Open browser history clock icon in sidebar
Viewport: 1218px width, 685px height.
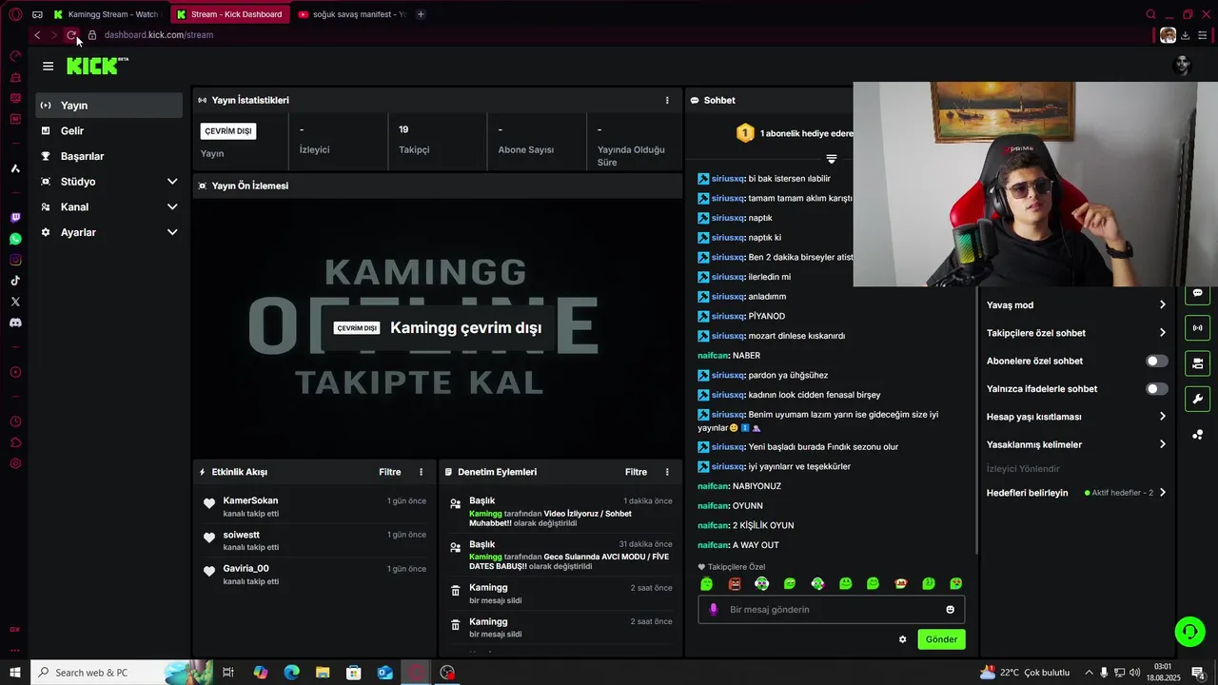click(x=15, y=421)
